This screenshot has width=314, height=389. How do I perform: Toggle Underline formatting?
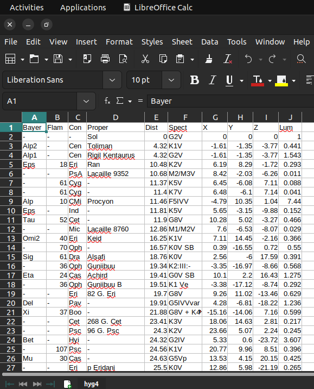tap(229, 80)
